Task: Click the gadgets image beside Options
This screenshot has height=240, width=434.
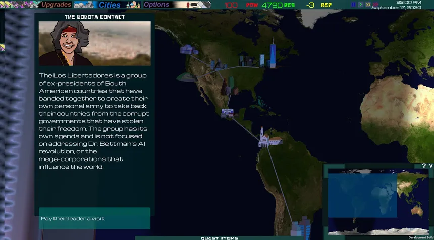Action: point(196,5)
